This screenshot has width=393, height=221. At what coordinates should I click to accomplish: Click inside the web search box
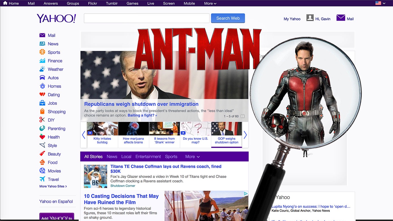coord(147,18)
